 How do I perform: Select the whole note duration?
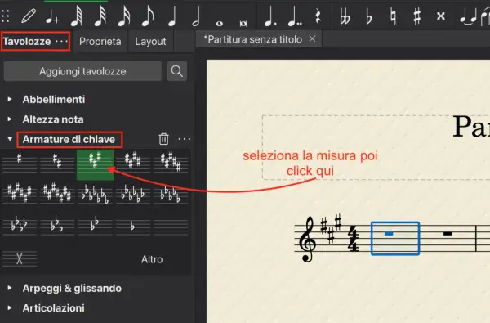coord(220,23)
